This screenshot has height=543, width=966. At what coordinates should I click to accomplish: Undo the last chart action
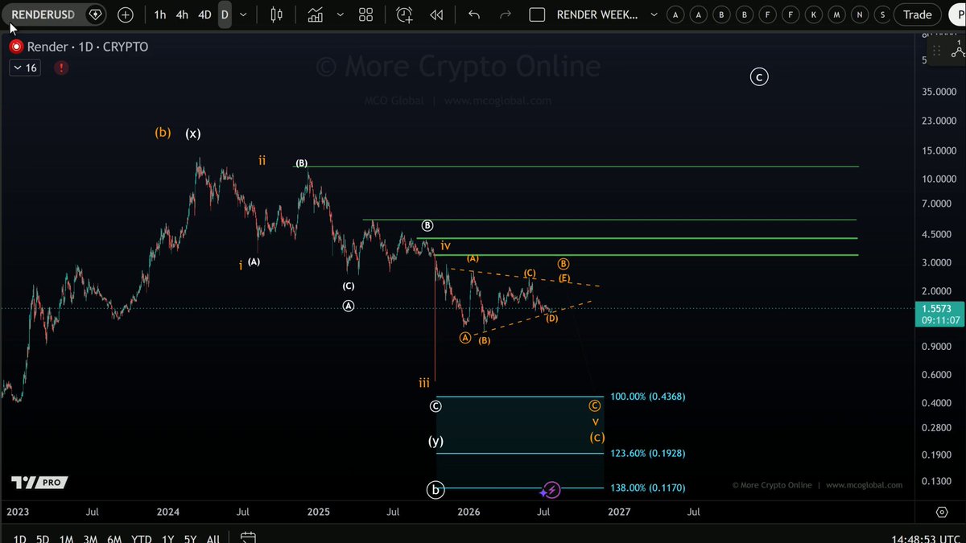point(474,14)
